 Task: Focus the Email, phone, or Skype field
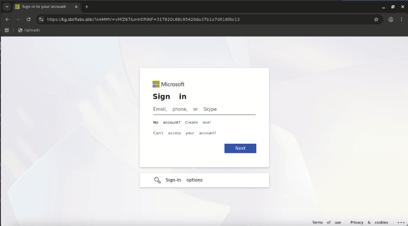tap(204, 109)
